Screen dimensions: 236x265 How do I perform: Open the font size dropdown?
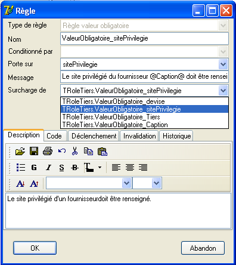[x=157, y=183]
